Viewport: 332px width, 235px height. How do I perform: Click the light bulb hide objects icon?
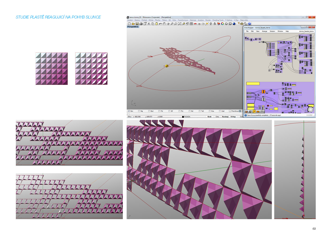[x=211, y=24]
